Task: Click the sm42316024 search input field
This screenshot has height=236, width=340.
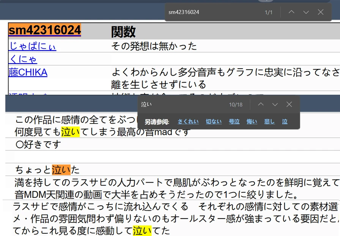Action: click(215, 12)
